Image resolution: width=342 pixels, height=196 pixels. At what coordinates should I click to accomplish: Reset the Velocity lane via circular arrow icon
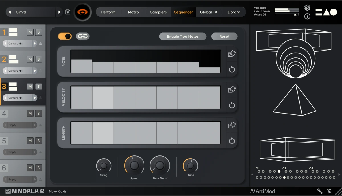point(232,105)
